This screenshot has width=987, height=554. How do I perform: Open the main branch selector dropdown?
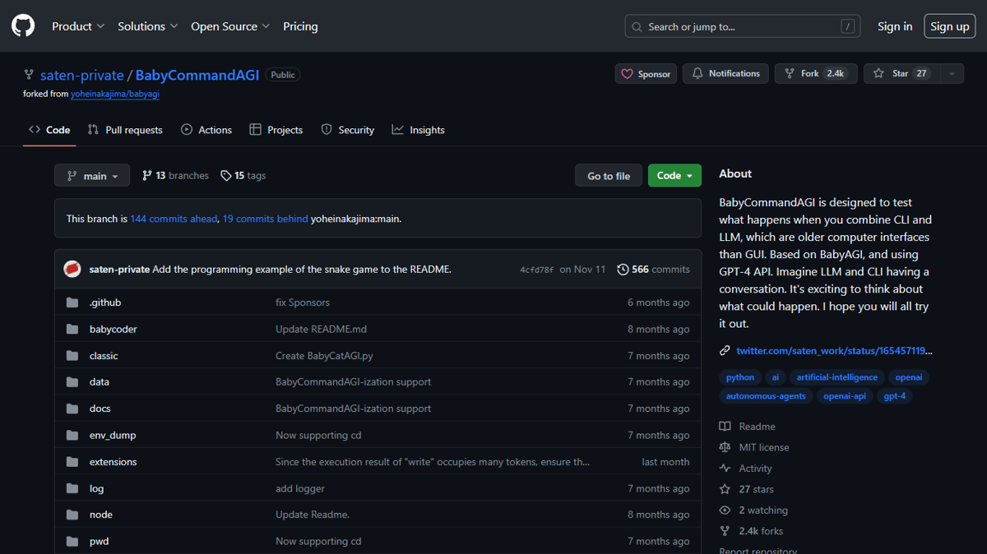(x=92, y=176)
